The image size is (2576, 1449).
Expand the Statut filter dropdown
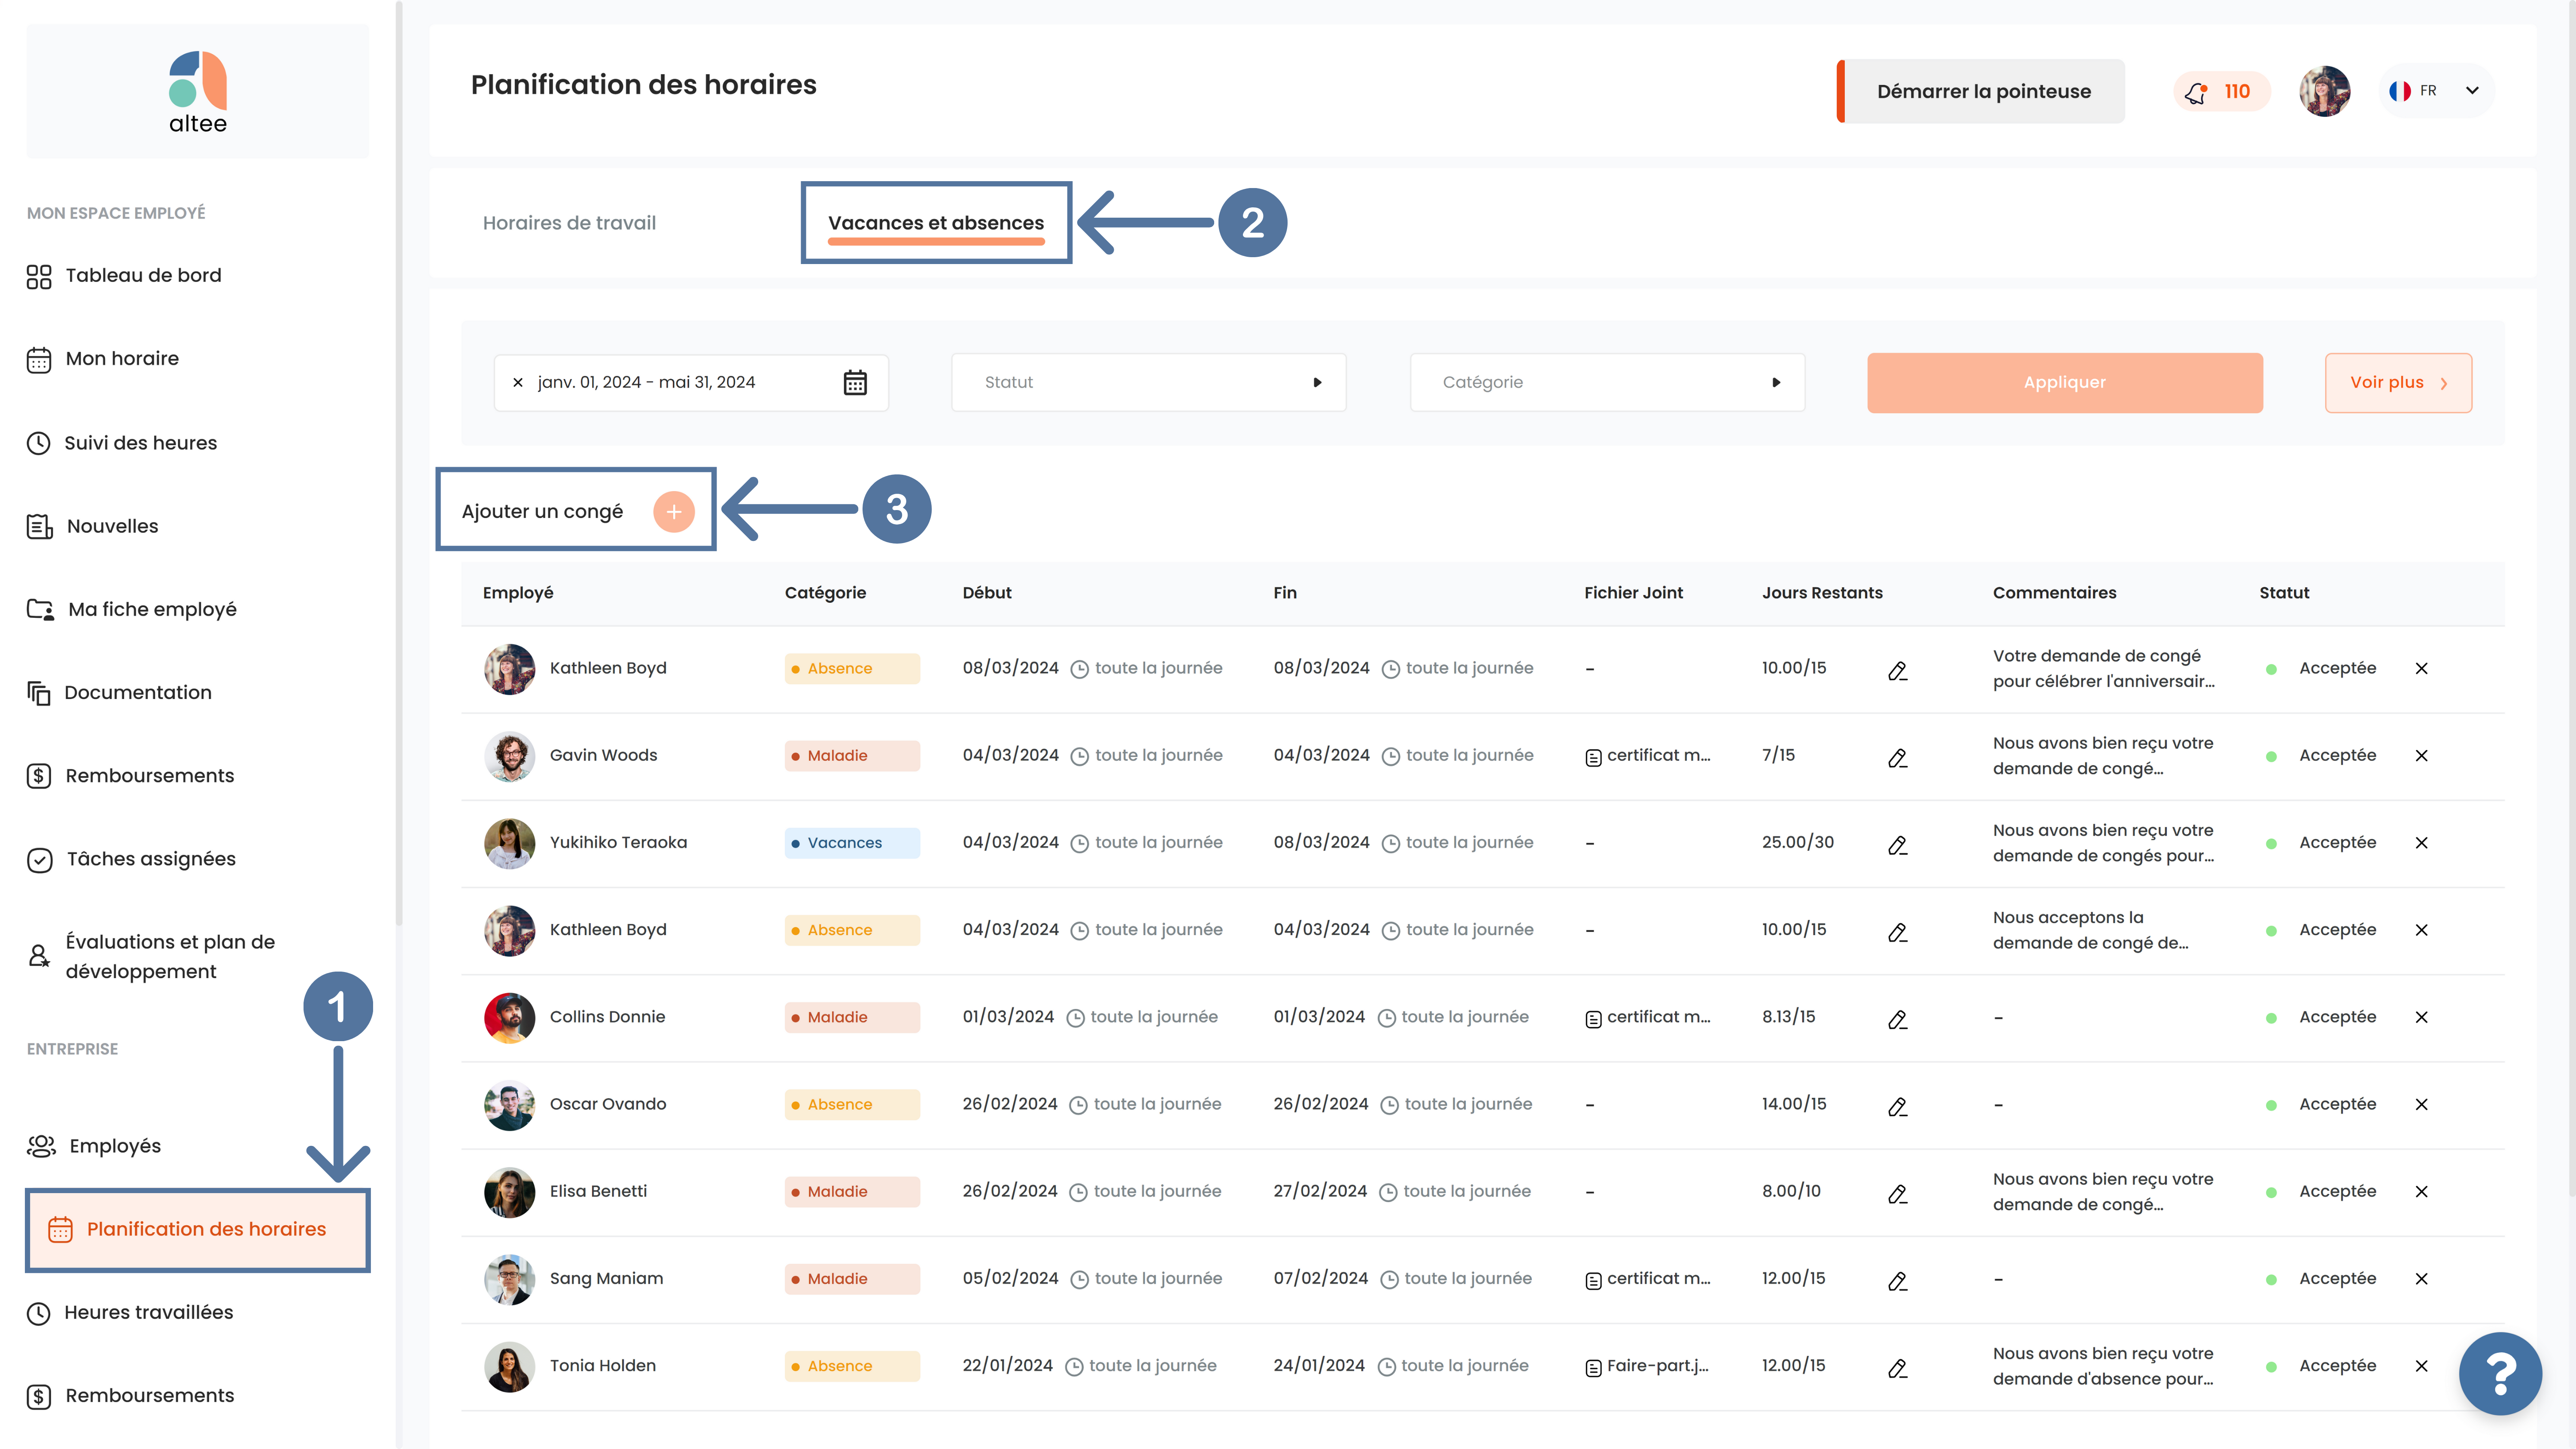tap(1148, 382)
